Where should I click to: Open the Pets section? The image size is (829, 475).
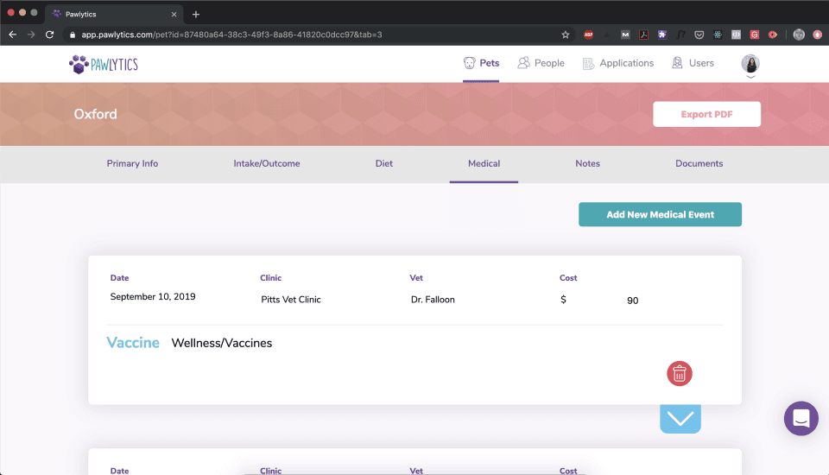(x=481, y=63)
